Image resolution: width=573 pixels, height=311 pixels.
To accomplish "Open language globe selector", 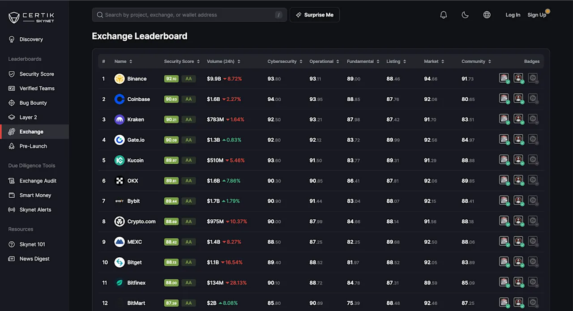I will tap(487, 15).
